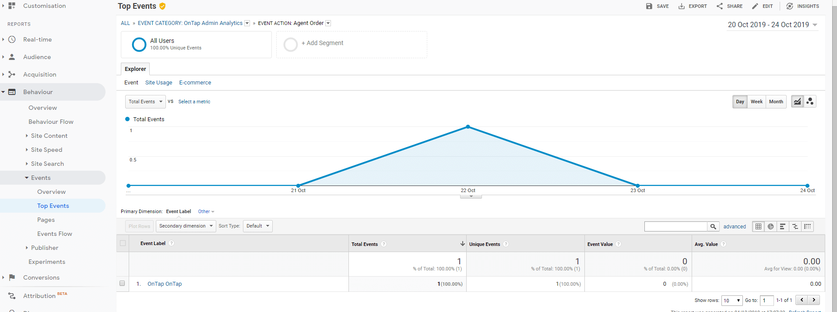This screenshot has width=837, height=312.
Task: Tick the checkbox for OnTap OnTap row
Action: 122,283
